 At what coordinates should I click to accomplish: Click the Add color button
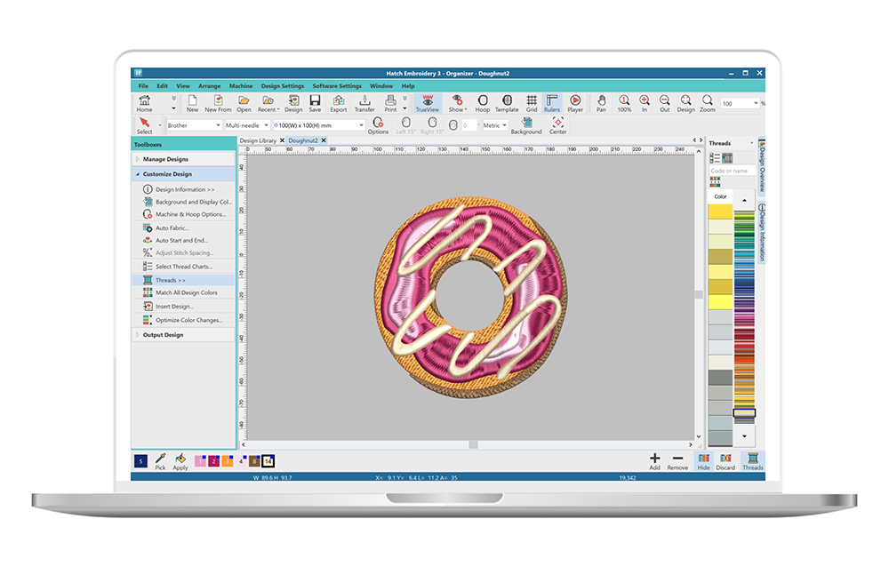click(654, 460)
